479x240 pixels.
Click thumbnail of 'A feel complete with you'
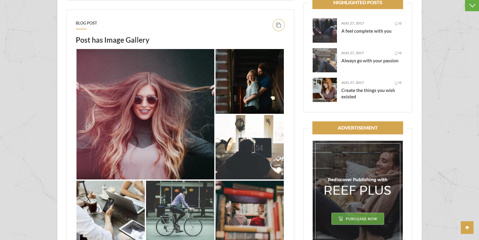coord(324,31)
